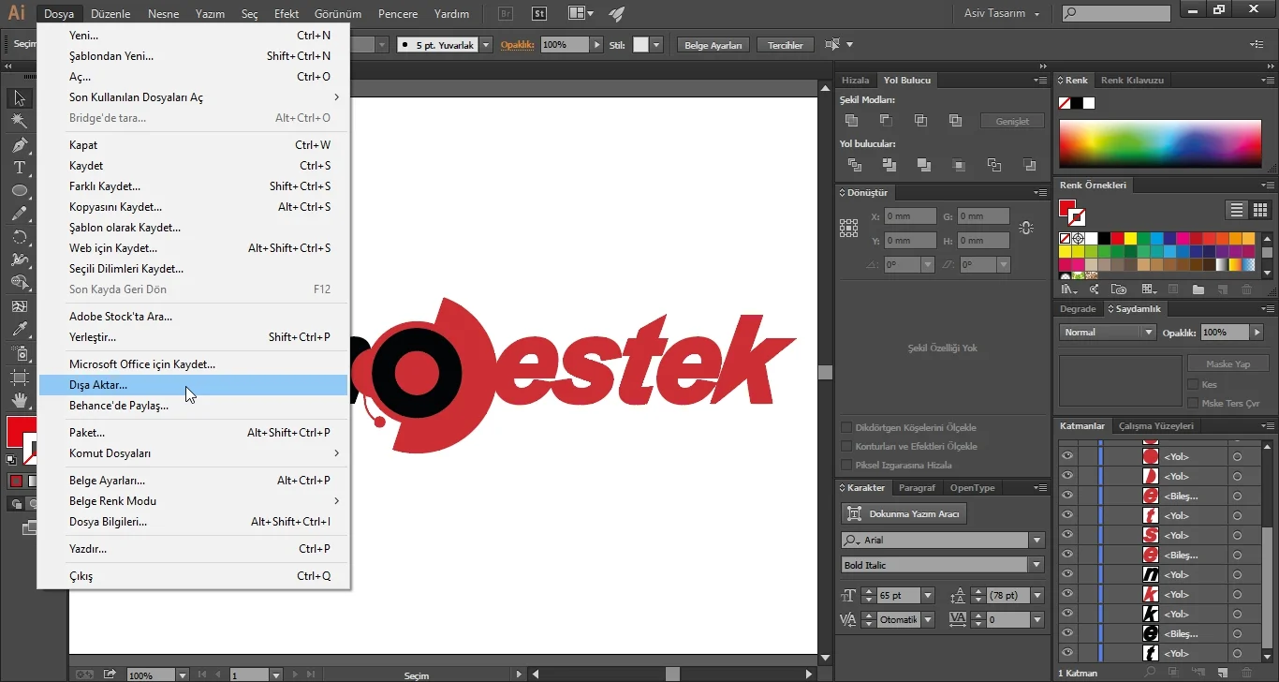Open the 65 pt font size dropdown
Viewport: 1279px width, 682px height.
[928, 596]
